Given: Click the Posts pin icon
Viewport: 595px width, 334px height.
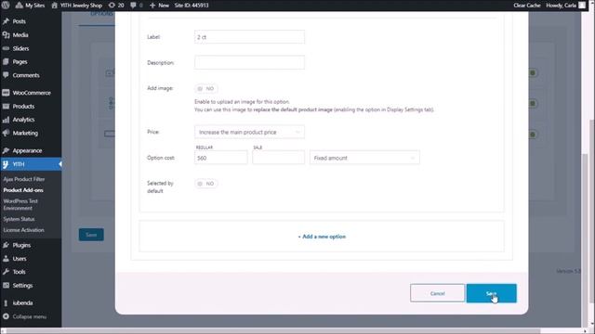Looking at the screenshot, I should click(x=6, y=21).
